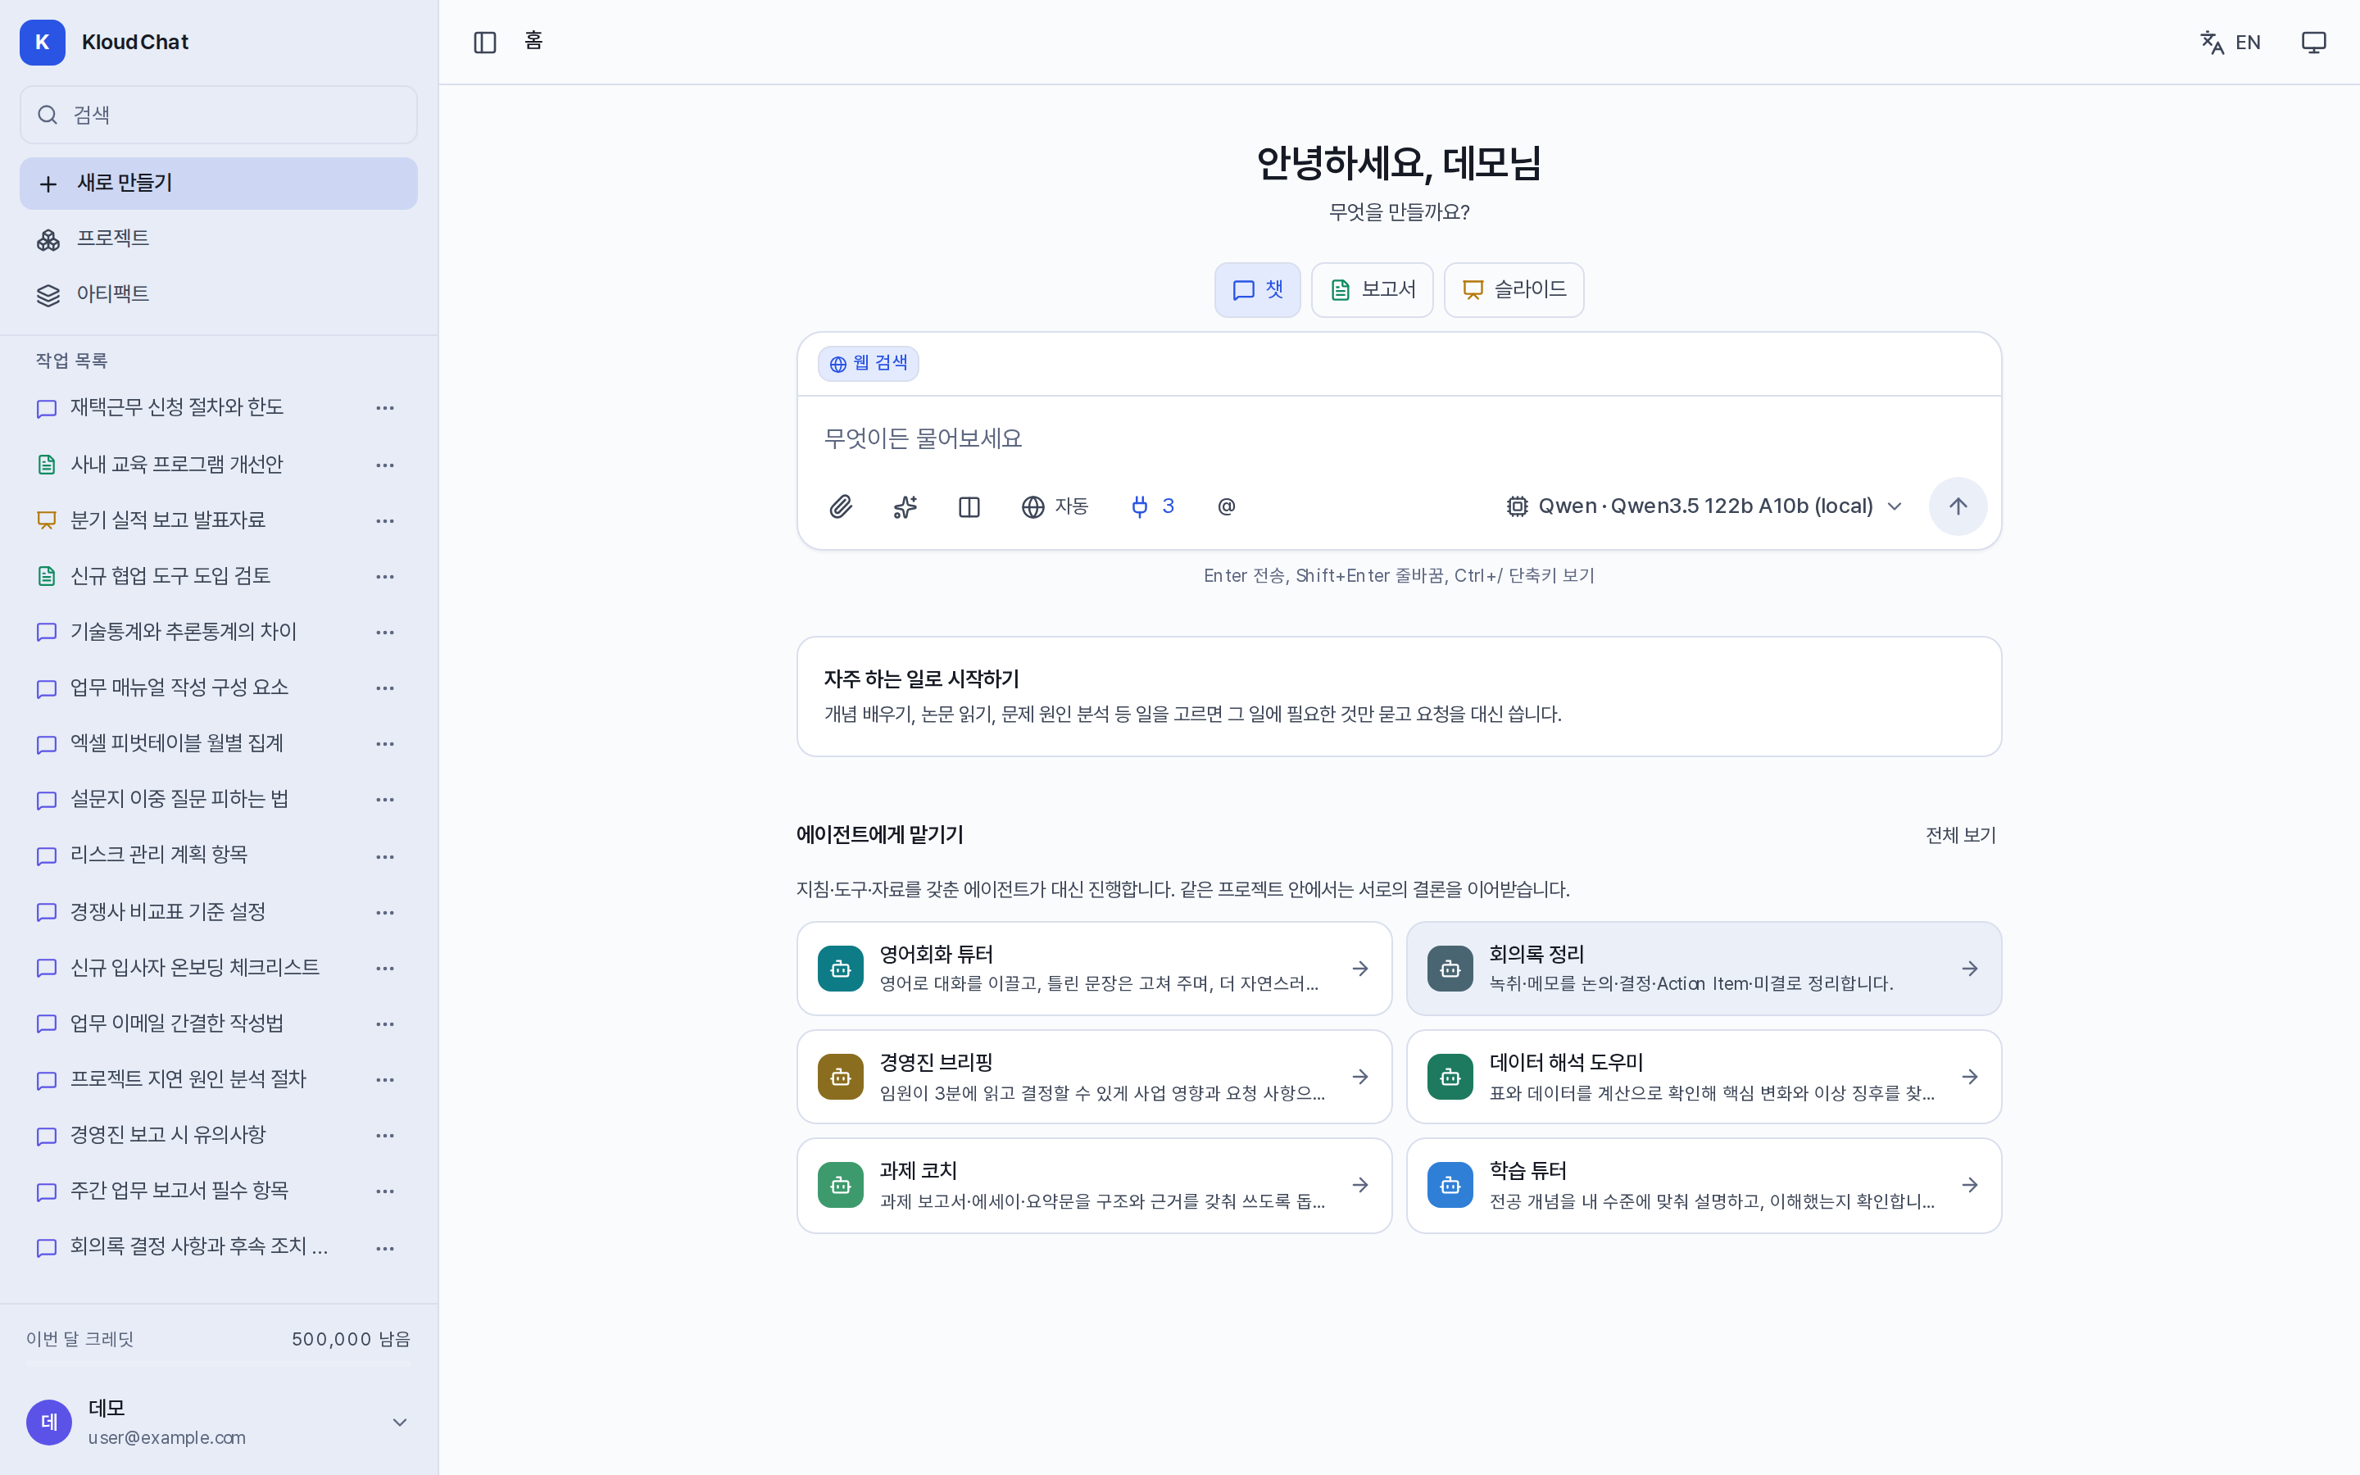
Task: Open the 데이터 해석 도우미 agent card
Action: pyautogui.click(x=1704, y=1077)
